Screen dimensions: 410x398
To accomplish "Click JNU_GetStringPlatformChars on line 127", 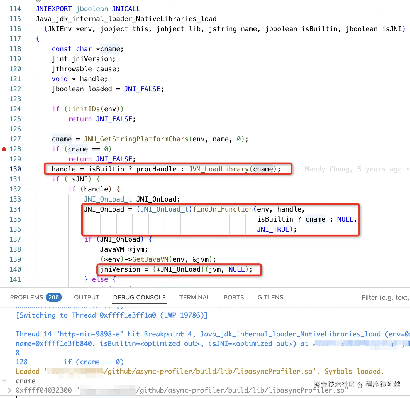I will point(136,139).
